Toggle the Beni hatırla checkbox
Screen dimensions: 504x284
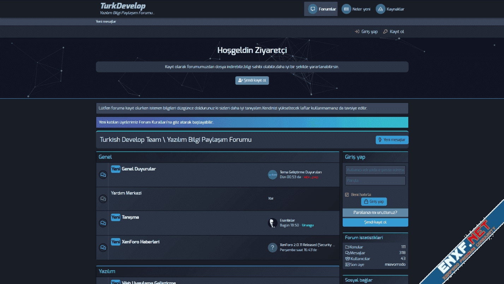pos(347,195)
